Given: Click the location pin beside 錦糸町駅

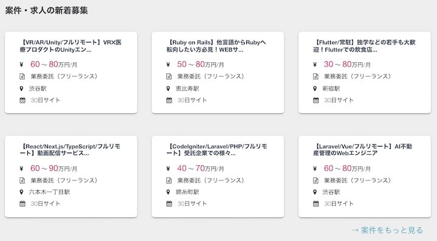Looking at the screenshot, I should [168, 192].
